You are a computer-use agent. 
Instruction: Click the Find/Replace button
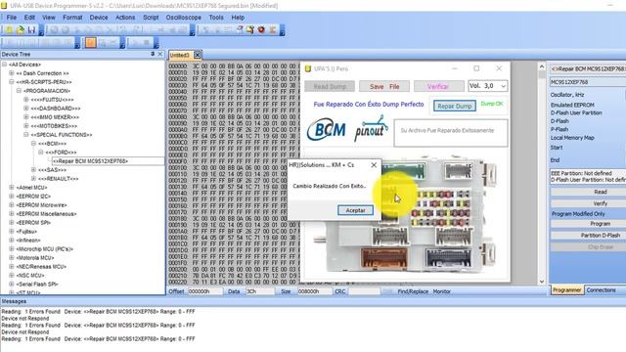[413, 291]
